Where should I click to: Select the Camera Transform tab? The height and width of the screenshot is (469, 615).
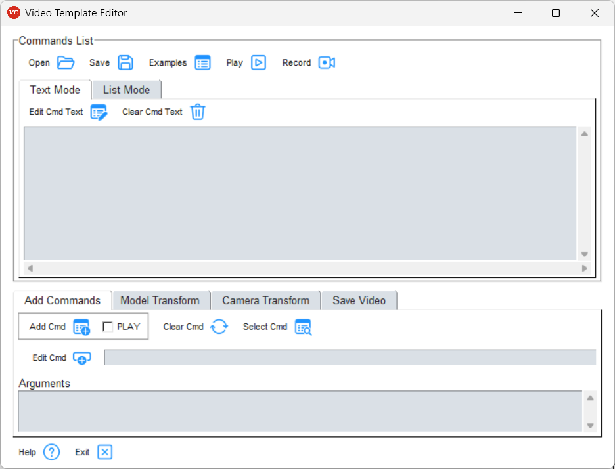tap(265, 300)
